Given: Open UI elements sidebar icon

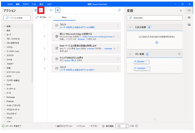Looking at the screenshot, I should [x=189, y=17].
